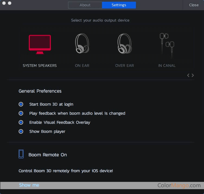Turn off Show Boom player option
This screenshot has width=204, height=194.
click(x=21, y=131)
